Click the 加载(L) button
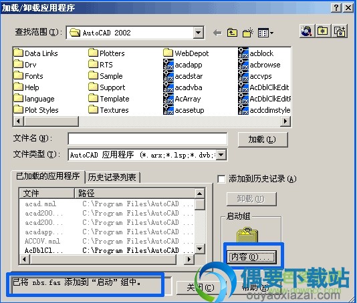This screenshot has height=303, width=357. (262, 139)
